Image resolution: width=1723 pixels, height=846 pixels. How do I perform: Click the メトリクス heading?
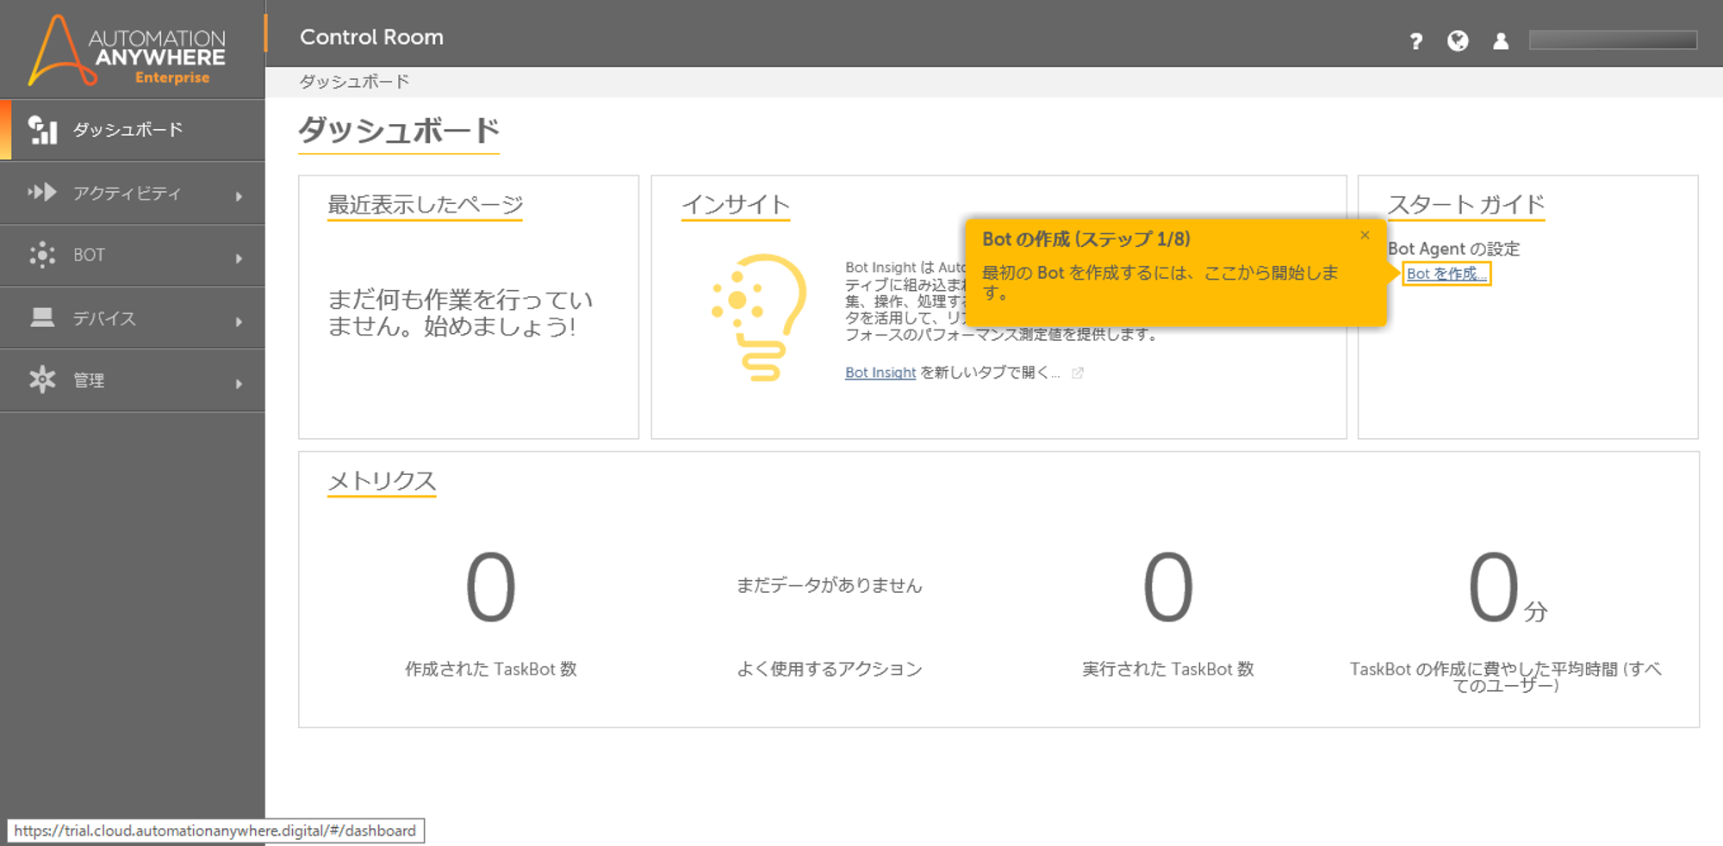[382, 481]
